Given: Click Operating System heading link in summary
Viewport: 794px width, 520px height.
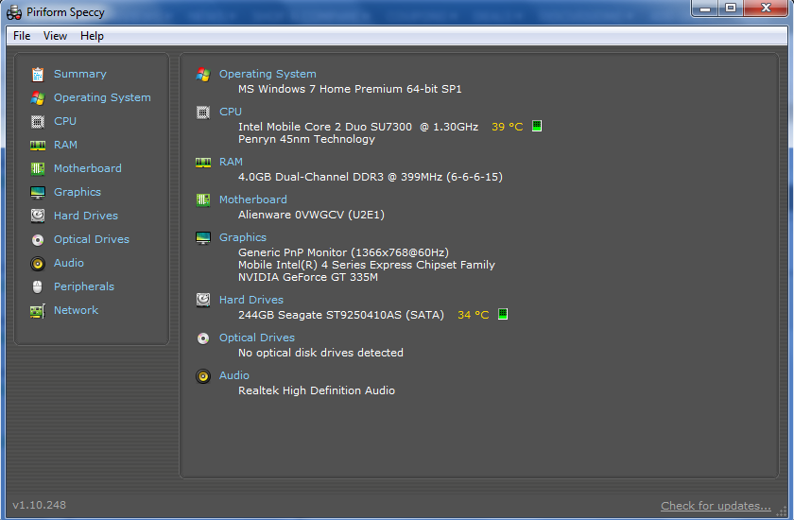Looking at the screenshot, I should click(268, 74).
